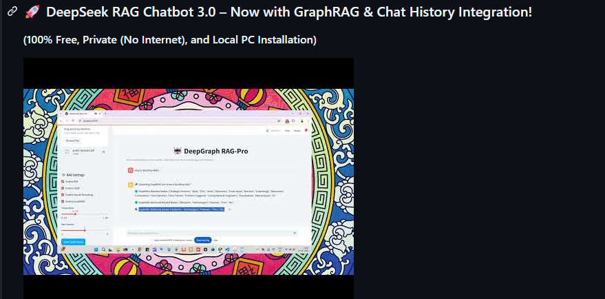The image size is (605, 299).
Task: Click the Browse files button in the demo sidebar
Action: pyautogui.click(x=72, y=141)
